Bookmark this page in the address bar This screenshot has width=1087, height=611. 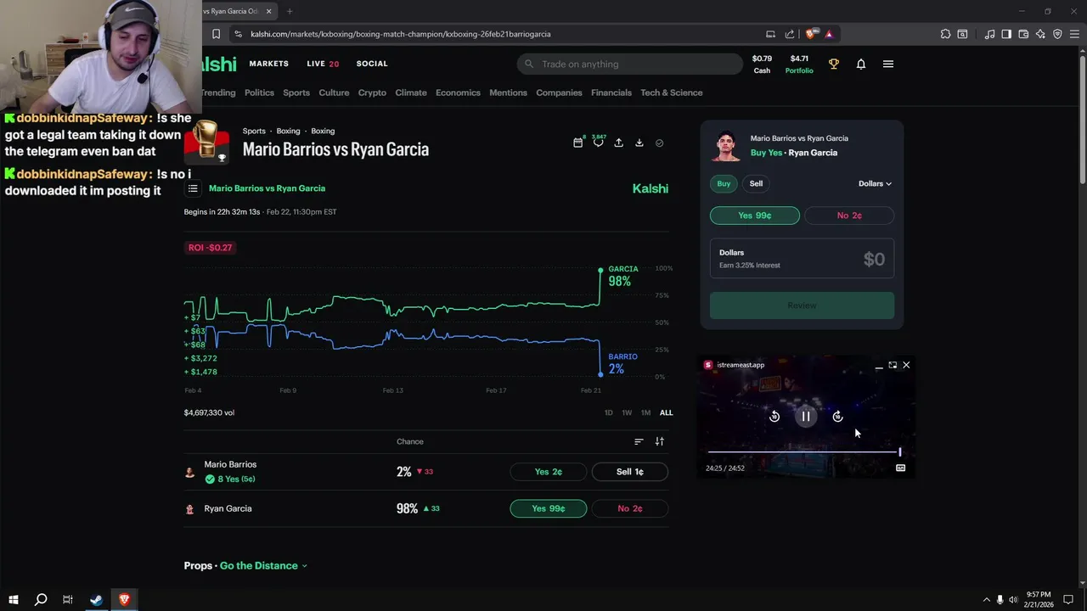click(x=216, y=34)
